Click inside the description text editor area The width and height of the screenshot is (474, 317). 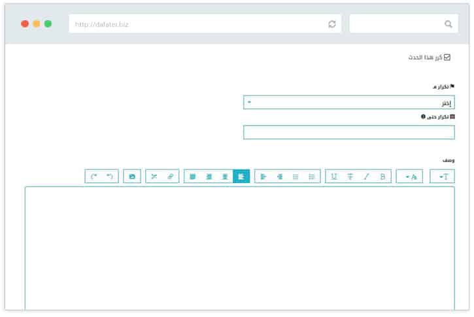point(239,248)
